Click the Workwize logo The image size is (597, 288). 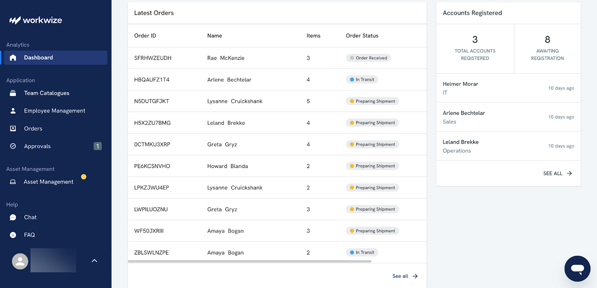point(35,20)
